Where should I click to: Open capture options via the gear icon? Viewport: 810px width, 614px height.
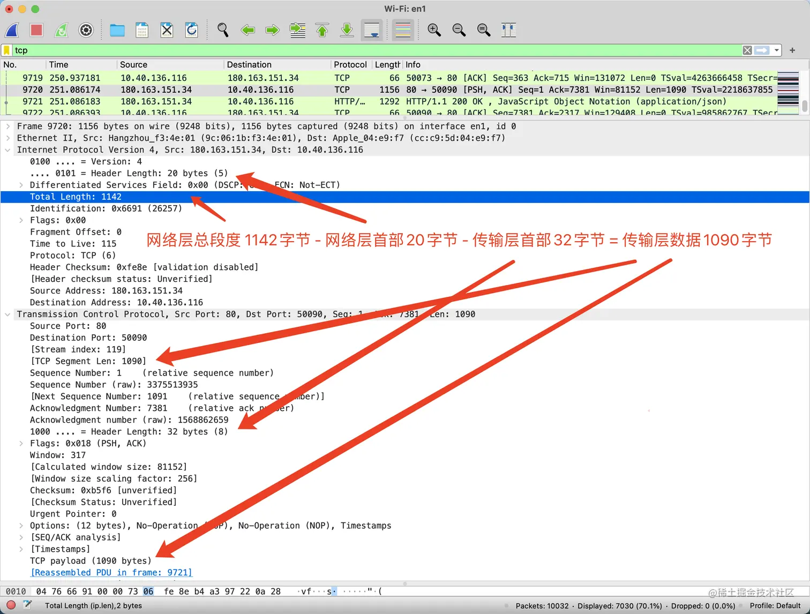[x=86, y=30]
